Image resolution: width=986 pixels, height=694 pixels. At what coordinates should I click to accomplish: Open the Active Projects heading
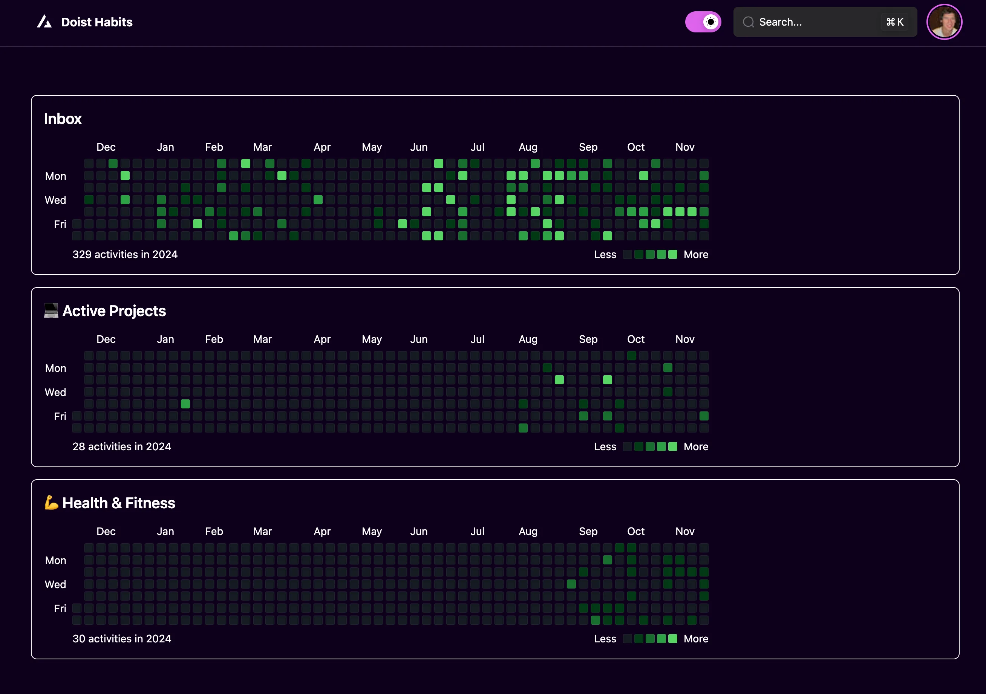pyautogui.click(x=114, y=311)
